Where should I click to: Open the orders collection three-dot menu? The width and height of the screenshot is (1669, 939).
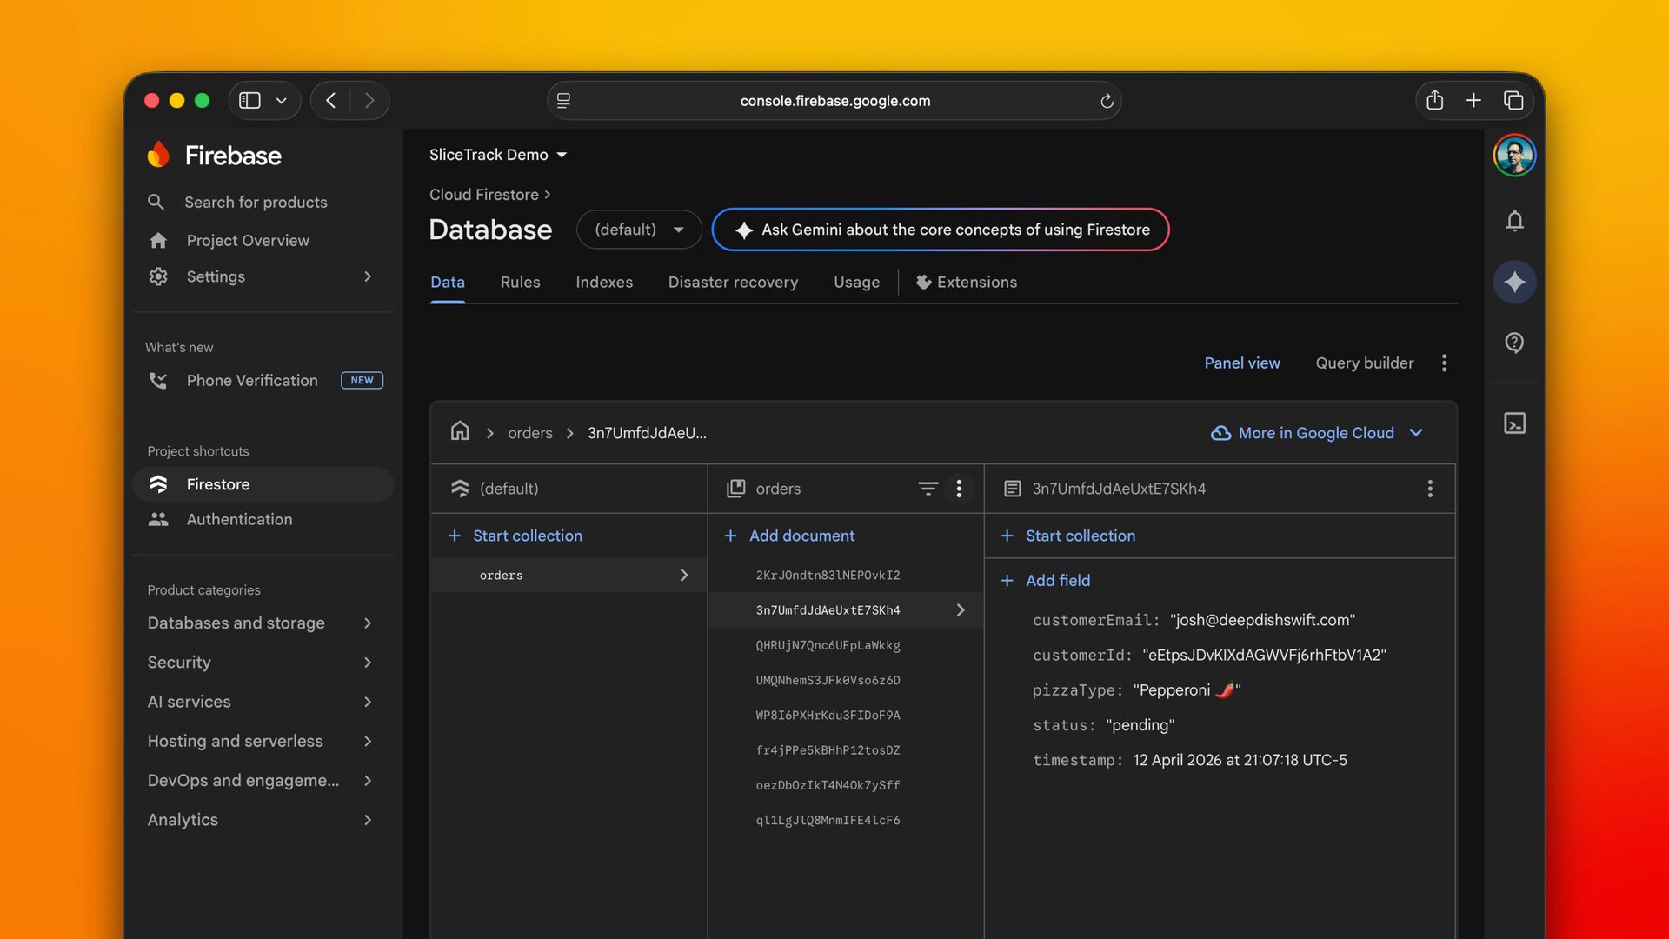[x=959, y=489]
